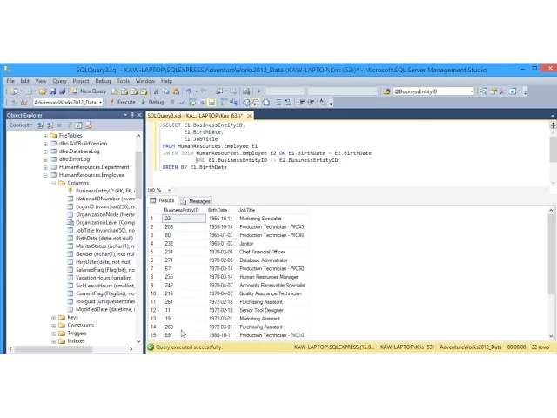Click the Connect Object Explorer icon
Screen dimensions: 557x418
40,125
